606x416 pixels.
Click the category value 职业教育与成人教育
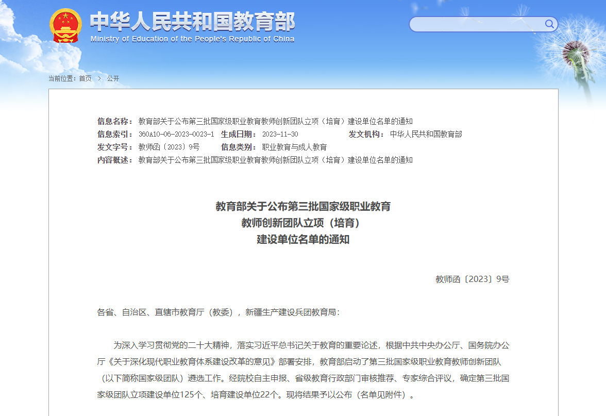294,147
